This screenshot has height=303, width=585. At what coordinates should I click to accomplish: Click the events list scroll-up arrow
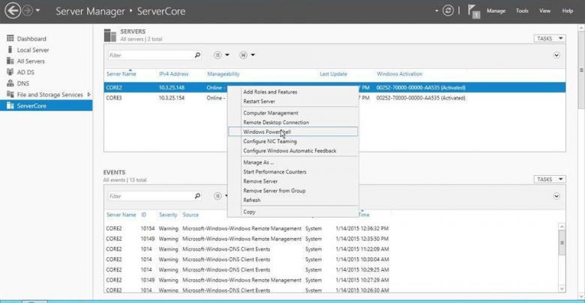[562, 227]
